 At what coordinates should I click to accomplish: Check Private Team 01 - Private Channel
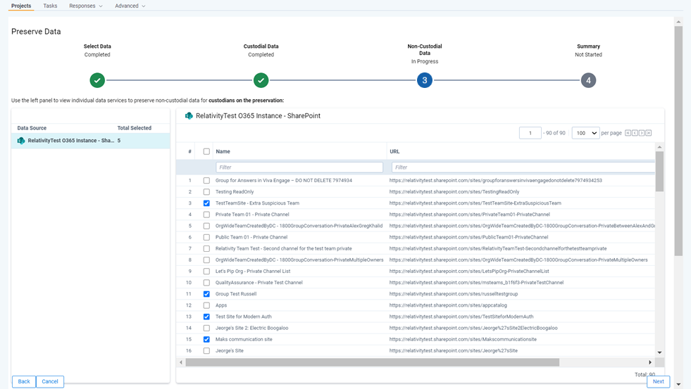[206, 215]
